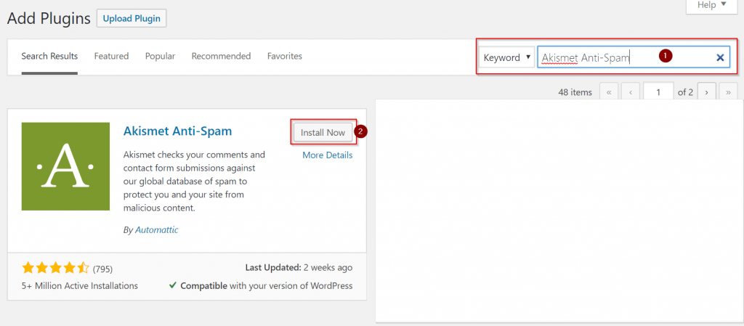Click the 48 items count text
This screenshot has width=744, height=326.
[x=575, y=92]
